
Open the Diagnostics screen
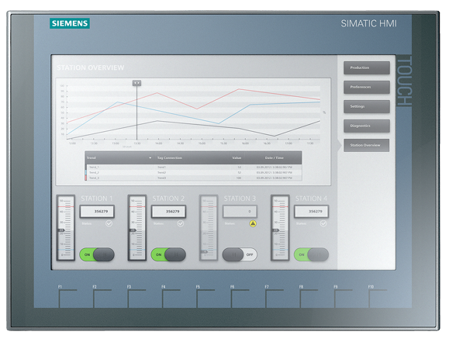(367, 126)
